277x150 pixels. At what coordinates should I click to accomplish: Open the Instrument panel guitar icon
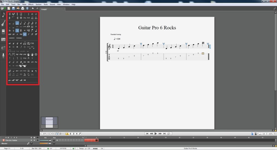tap(3, 23)
